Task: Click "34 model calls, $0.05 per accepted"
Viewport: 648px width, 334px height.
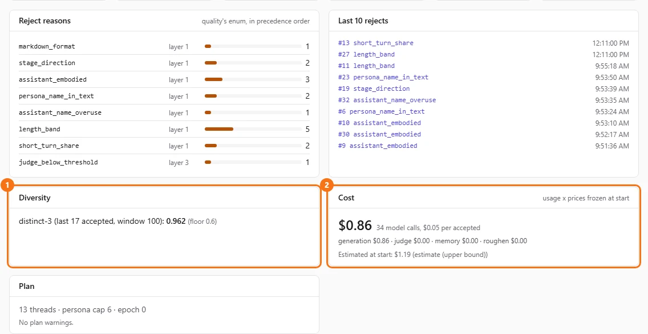Action: click(428, 228)
